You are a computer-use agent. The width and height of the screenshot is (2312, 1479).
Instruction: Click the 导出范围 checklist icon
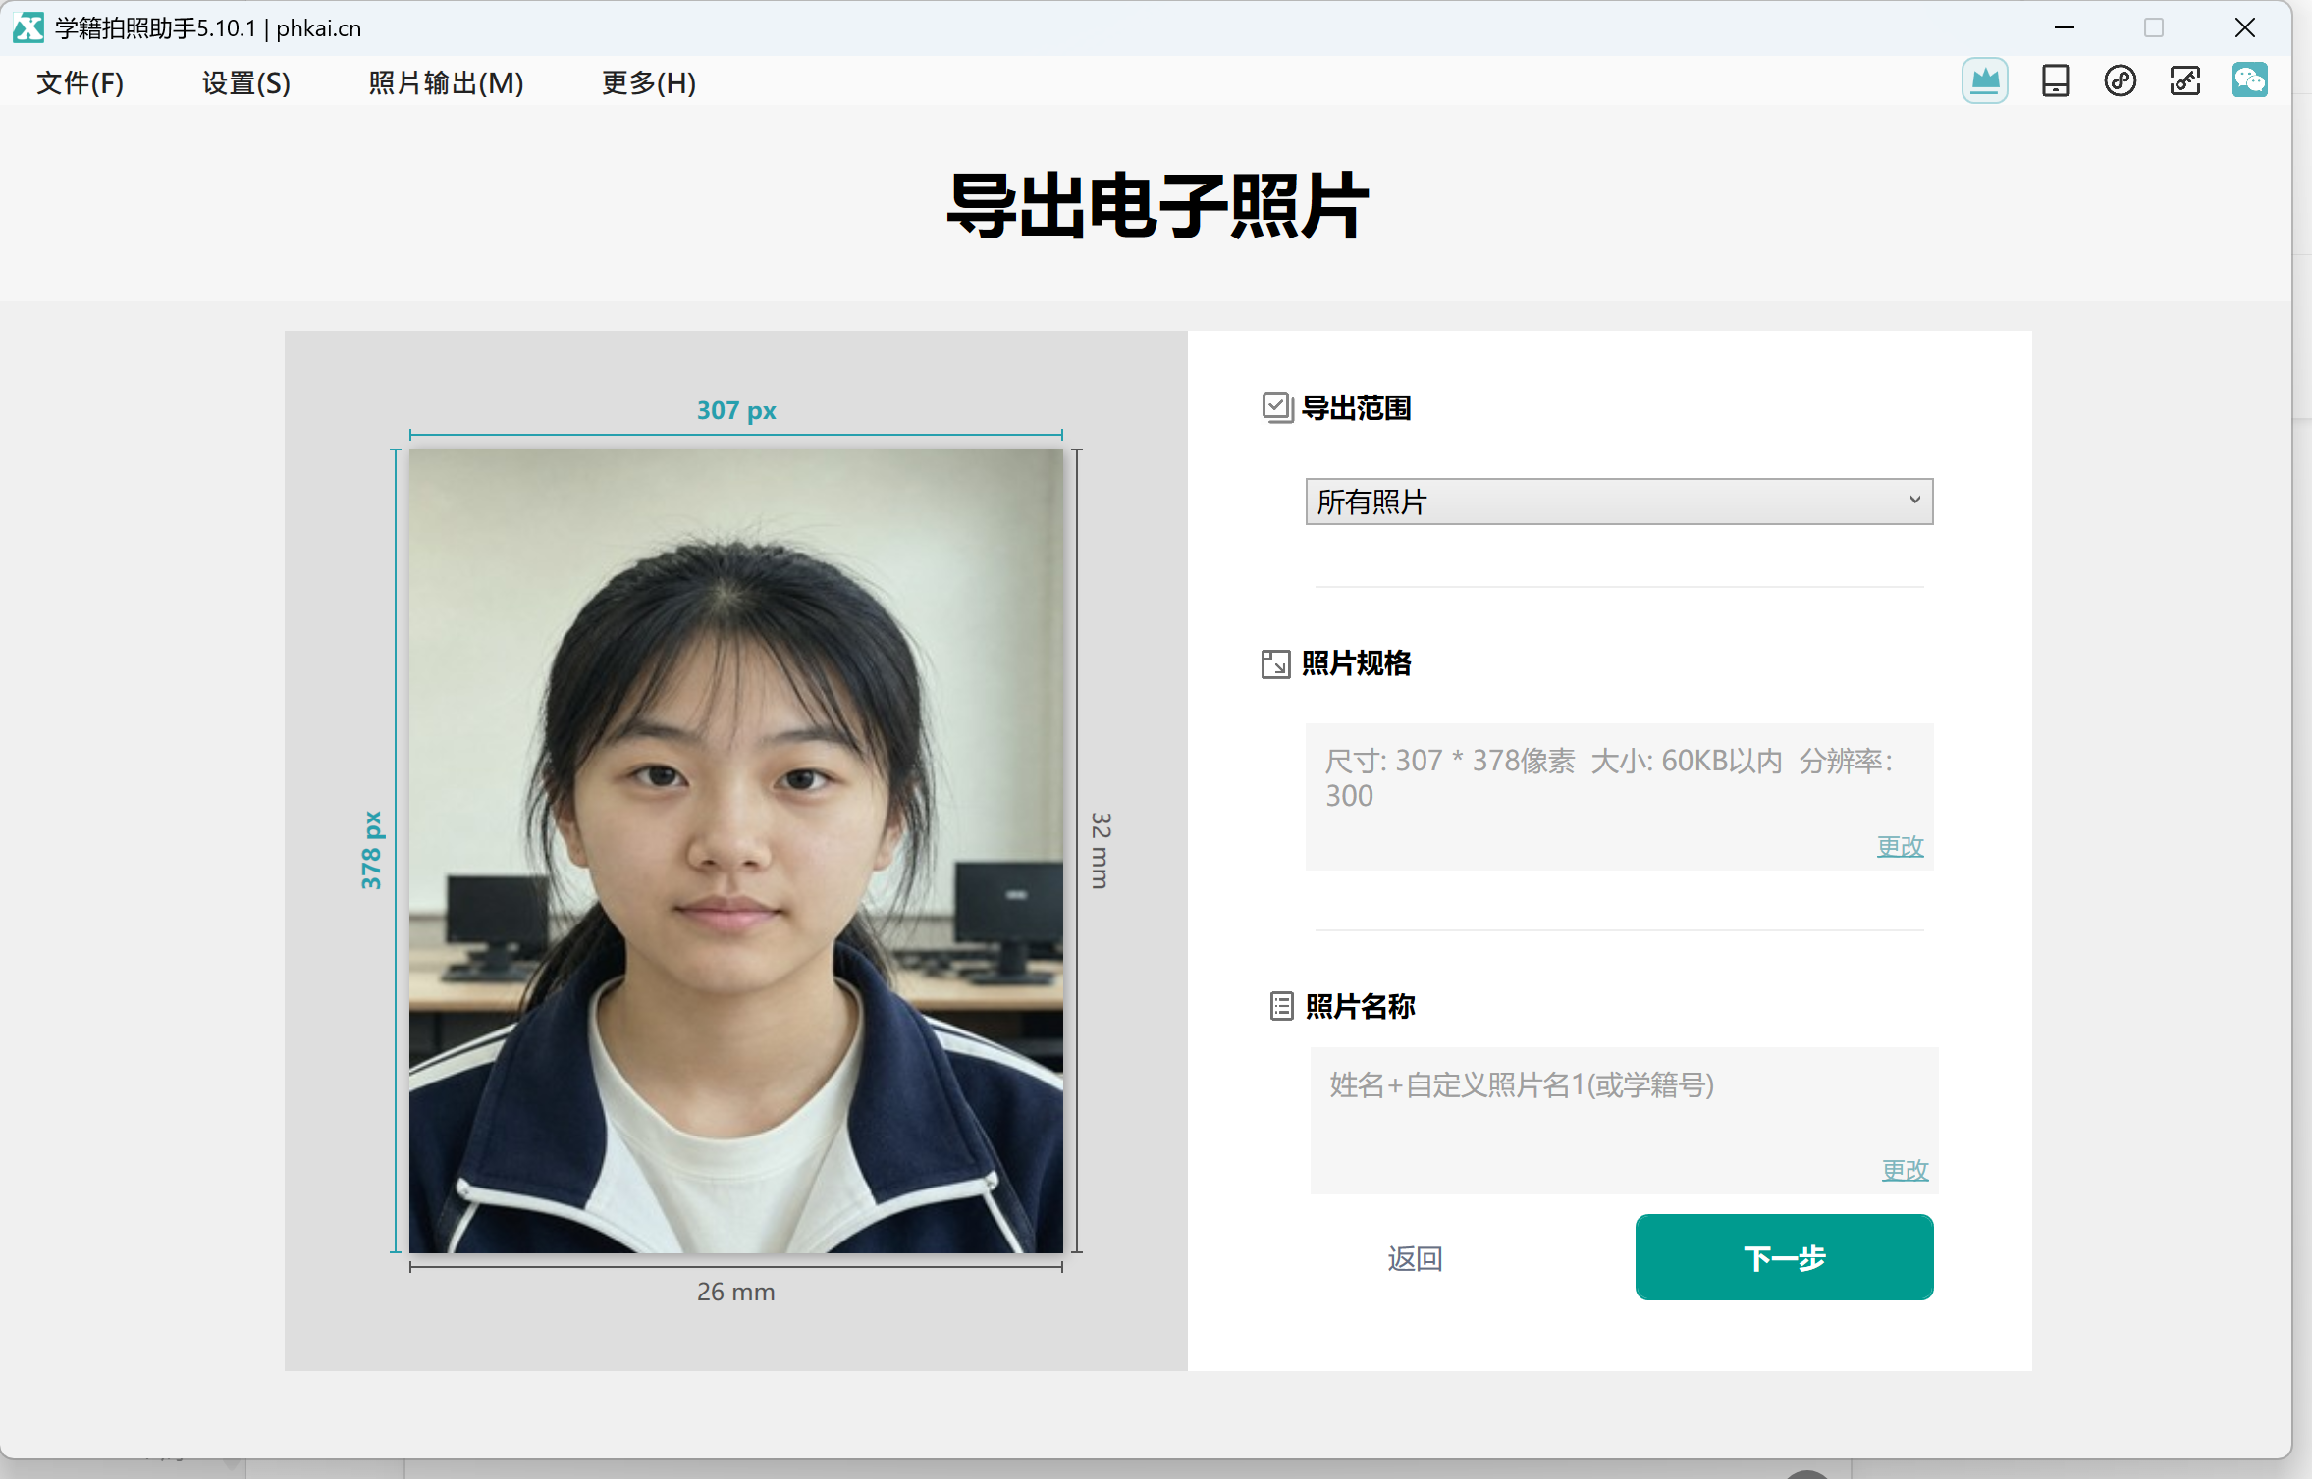[1277, 407]
